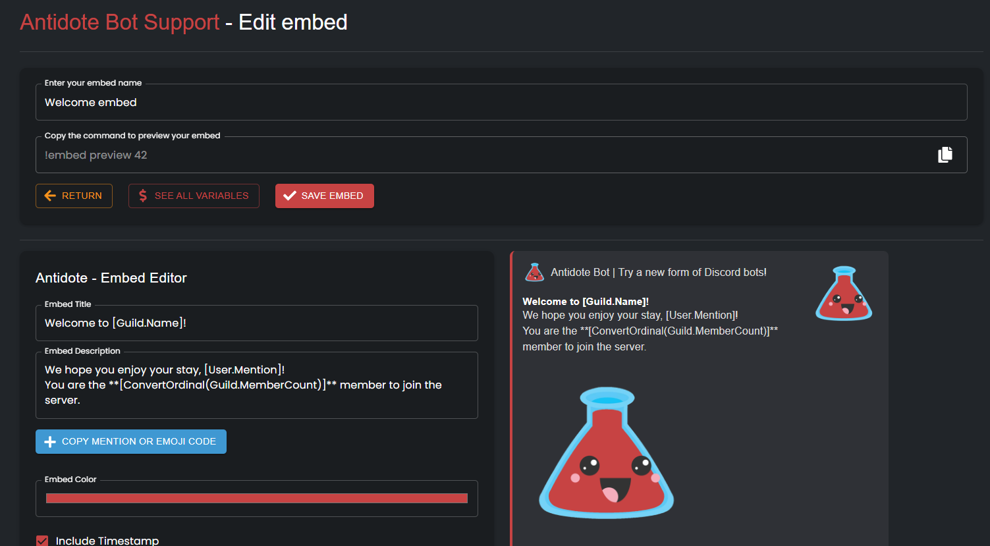Copy the embed preview command via clipboard icon
Viewport: 990px width, 546px height.
coord(945,155)
